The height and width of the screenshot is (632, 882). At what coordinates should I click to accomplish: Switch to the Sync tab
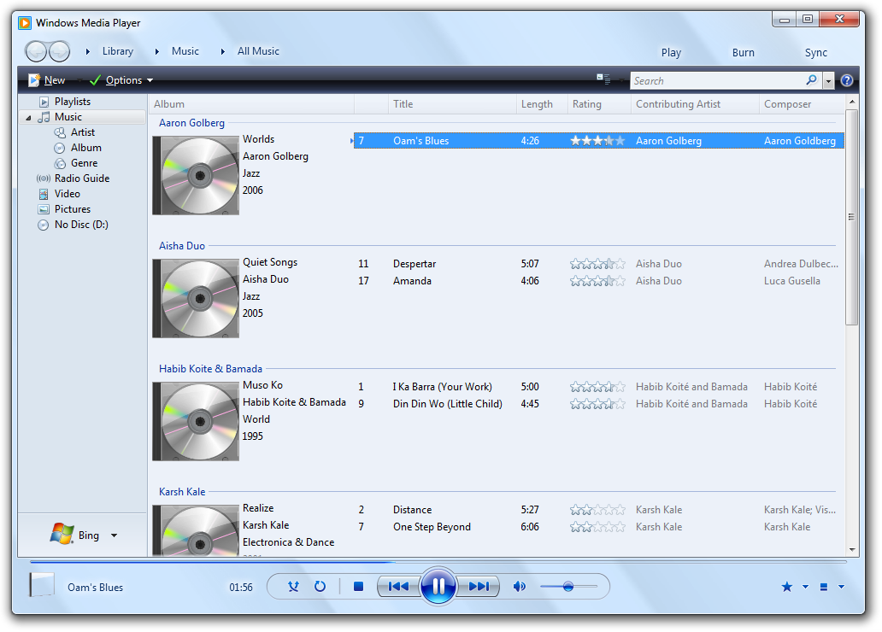815,52
